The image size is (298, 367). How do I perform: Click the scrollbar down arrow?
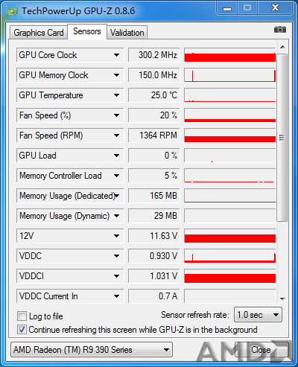click(282, 299)
